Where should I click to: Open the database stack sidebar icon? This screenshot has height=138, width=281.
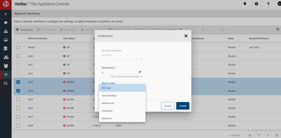coord(5,48)
